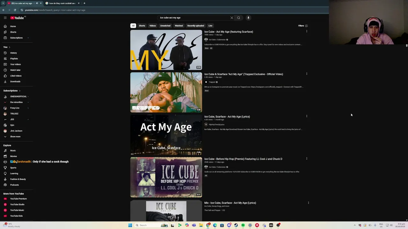408x229 pixels.
Task: Mute the YouTube tab audio icon
Action: pos(37,3)
